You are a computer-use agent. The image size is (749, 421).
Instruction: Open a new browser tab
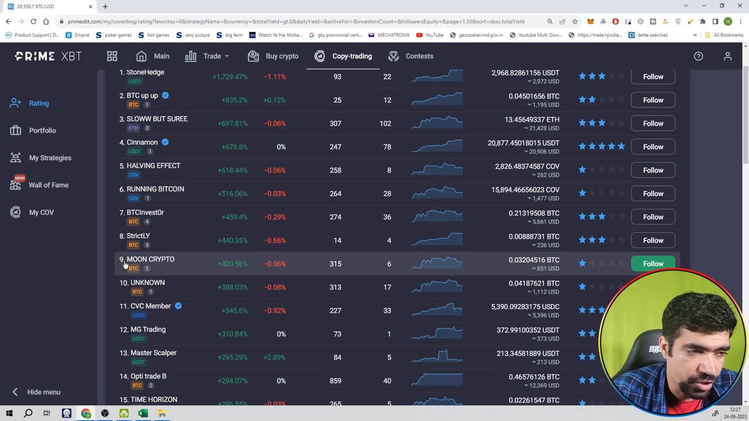[105, 6]
